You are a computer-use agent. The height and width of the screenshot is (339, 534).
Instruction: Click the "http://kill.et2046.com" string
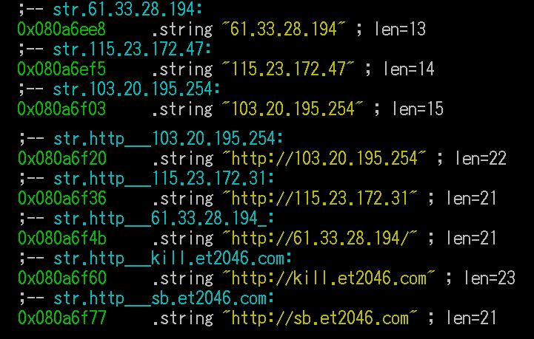coord(328,278)
